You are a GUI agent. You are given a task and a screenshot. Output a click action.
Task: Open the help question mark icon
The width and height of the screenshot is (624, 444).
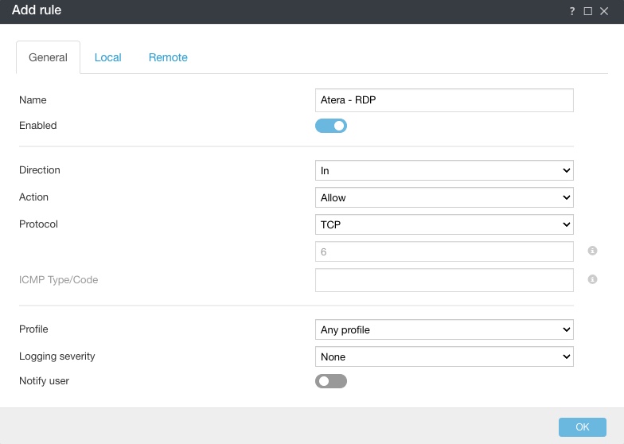[x=571, y=11]
